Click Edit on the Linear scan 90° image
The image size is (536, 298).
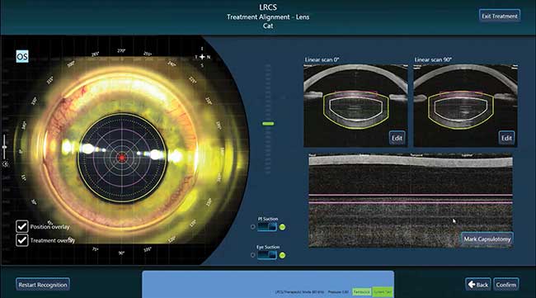coord(506,138)
